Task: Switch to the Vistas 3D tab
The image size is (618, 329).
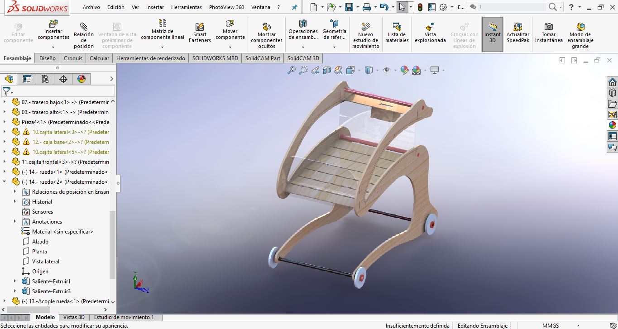Action: (x=74, y=317)
